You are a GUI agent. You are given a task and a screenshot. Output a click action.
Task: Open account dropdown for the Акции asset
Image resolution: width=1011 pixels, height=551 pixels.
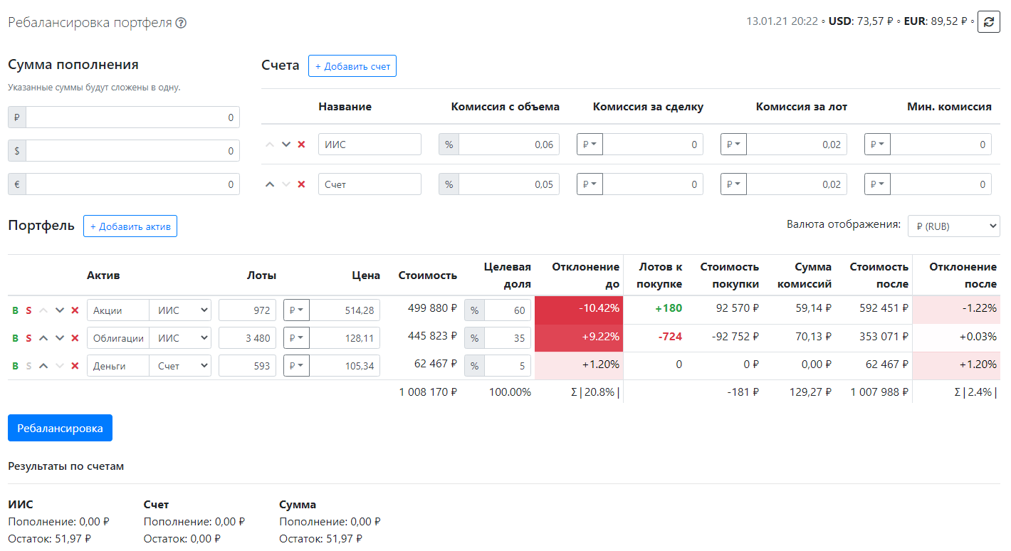[181, 310]
